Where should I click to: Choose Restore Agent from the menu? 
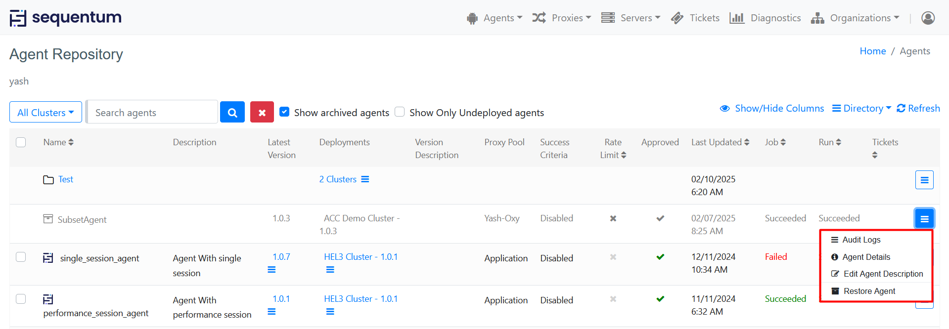(x=869, y=291)
